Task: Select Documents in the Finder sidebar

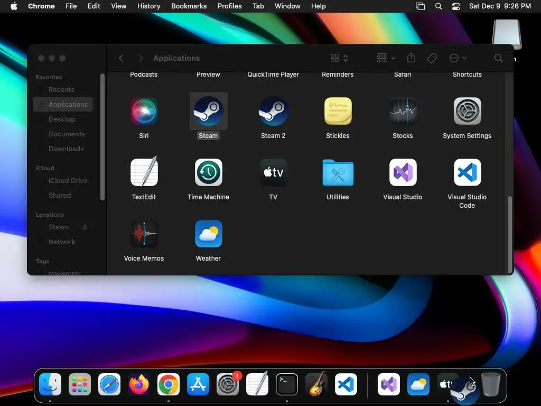Action: coord(63,134)
